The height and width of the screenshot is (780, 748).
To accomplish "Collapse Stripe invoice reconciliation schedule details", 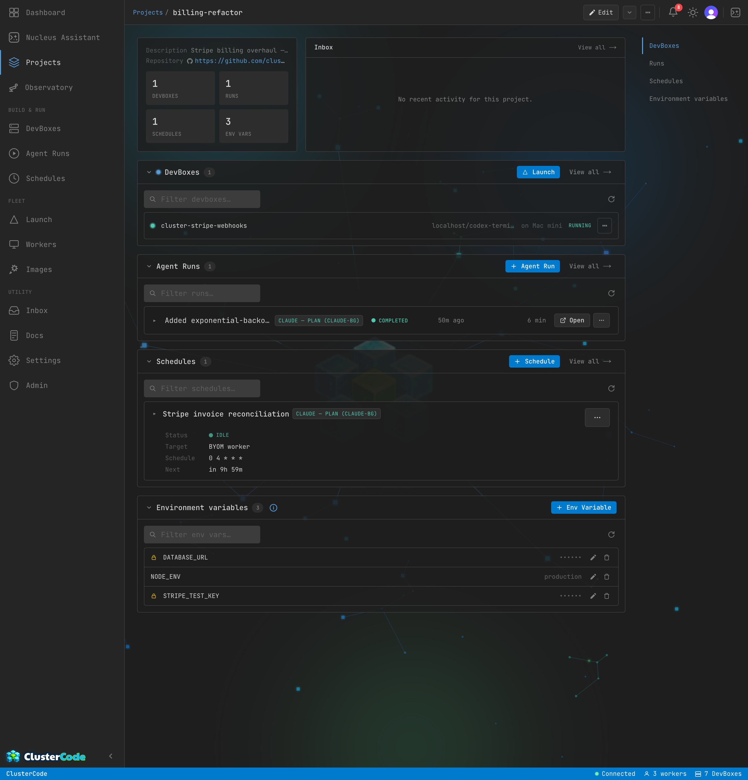I will [155, 414].
